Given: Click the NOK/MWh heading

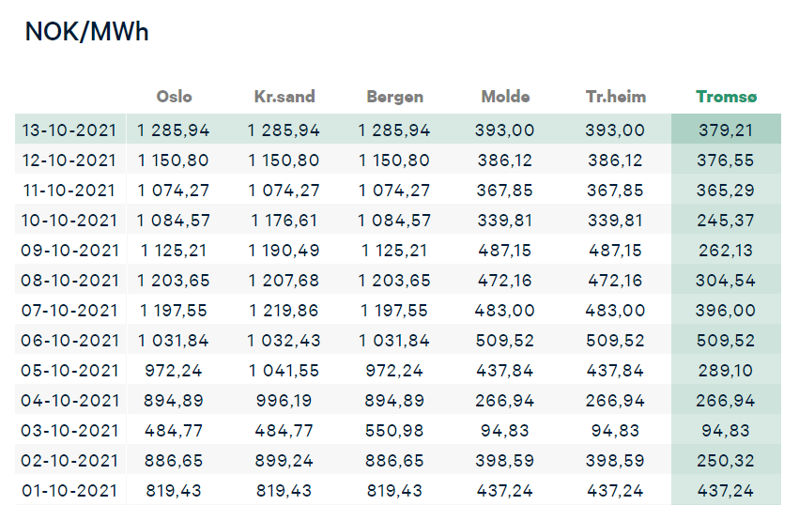Looking at the screenshot, I should [86, 32].
